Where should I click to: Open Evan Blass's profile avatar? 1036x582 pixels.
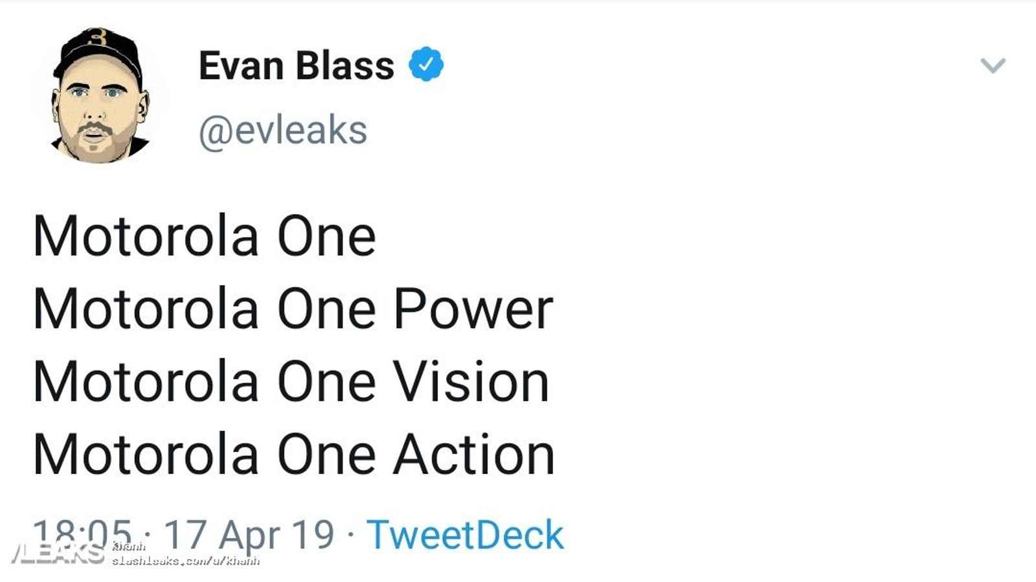(x=99, y=95)
